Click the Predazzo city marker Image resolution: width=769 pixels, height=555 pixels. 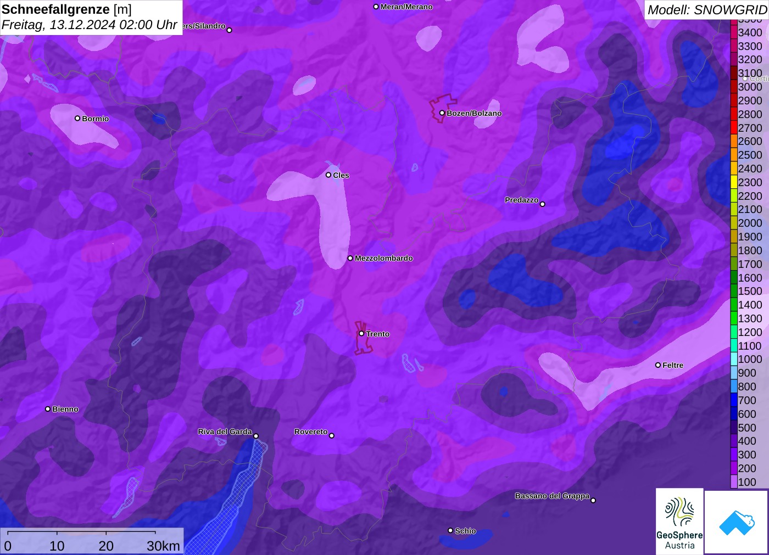(x=543, y=204)
